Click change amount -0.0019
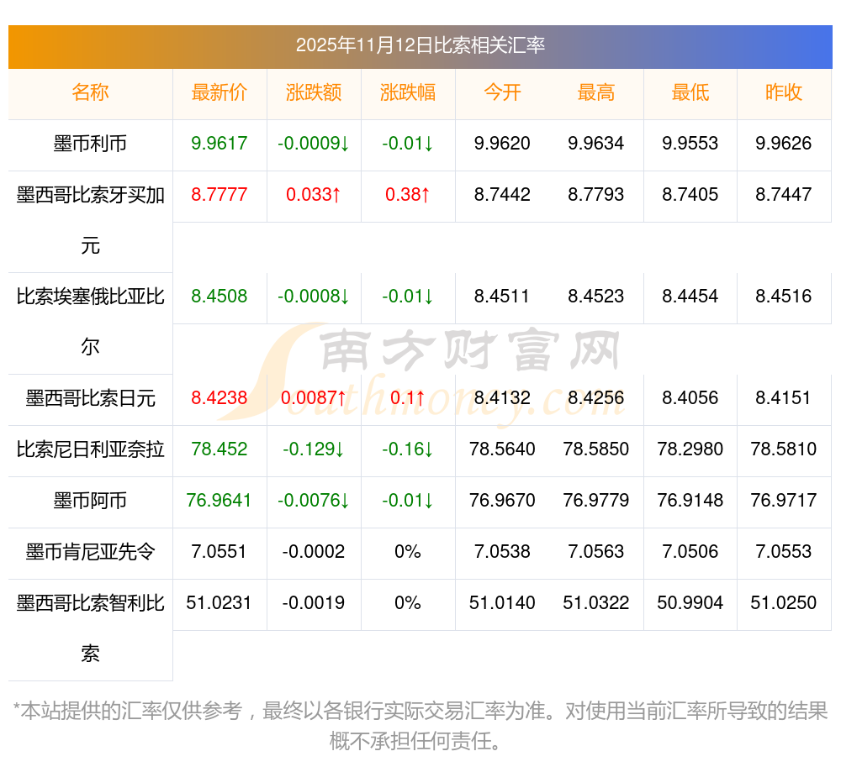 314,602
